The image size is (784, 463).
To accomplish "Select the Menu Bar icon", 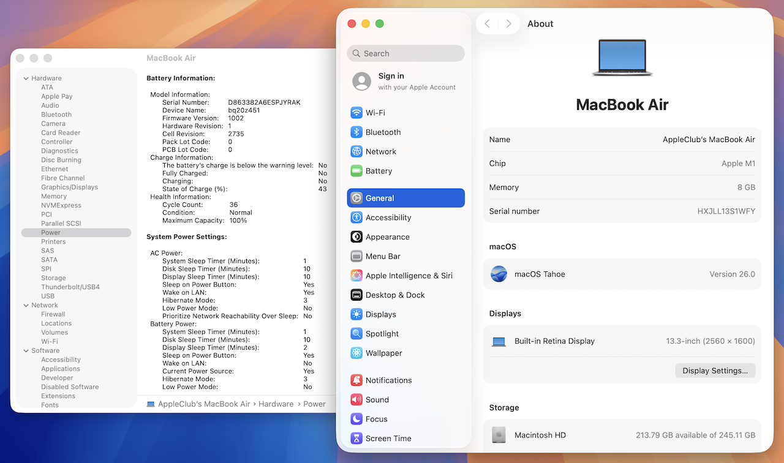I will [356, 256].
